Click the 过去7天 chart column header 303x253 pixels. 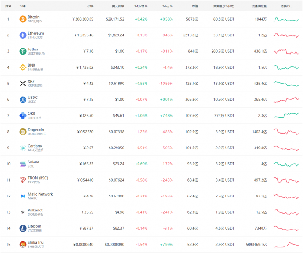(286, 6)
